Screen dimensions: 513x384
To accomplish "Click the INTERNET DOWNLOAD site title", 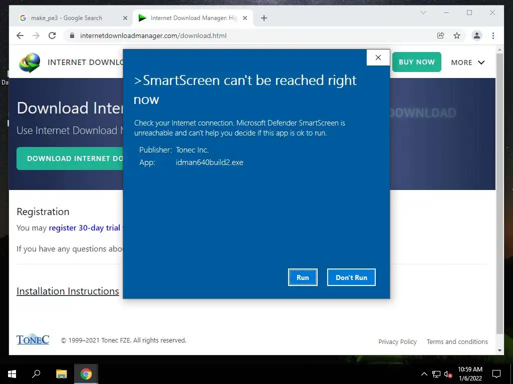I will [86, 62].
